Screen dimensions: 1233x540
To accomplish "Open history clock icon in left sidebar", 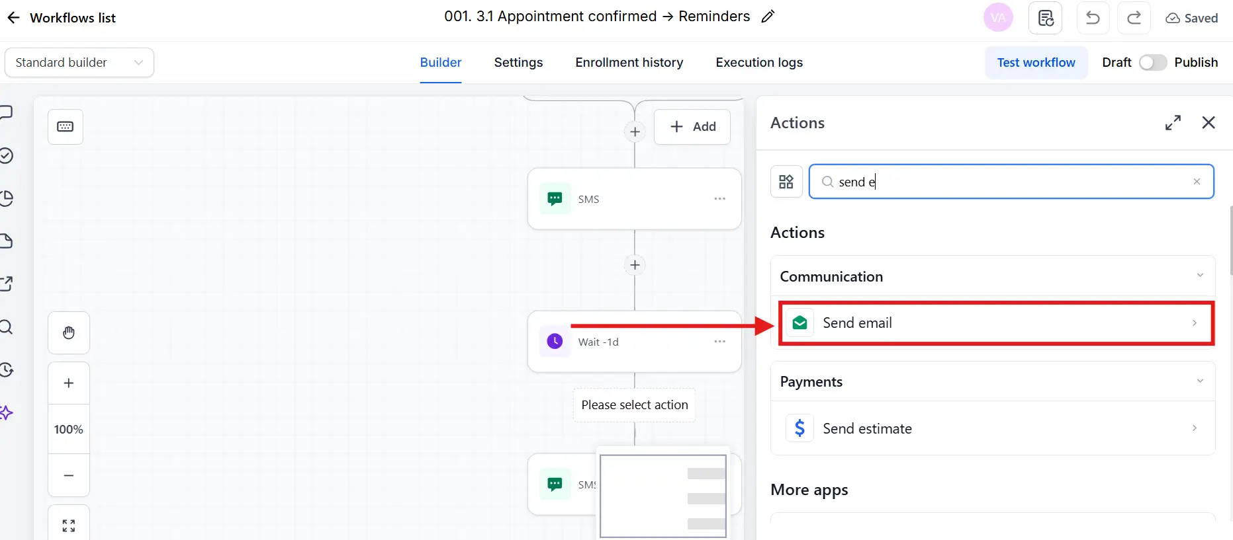I will (6, 370).
